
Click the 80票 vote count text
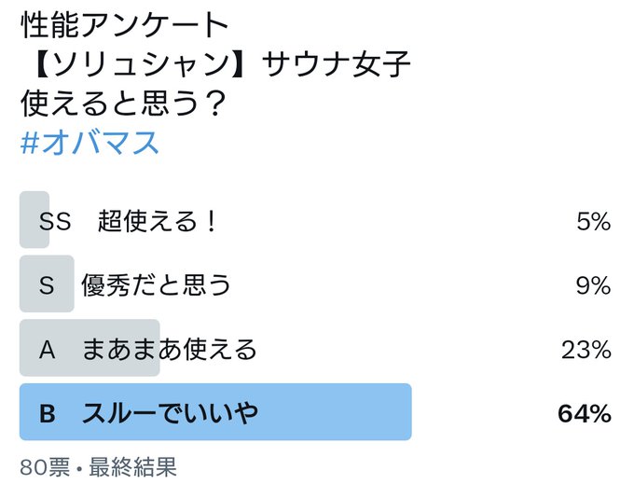point(45,467)
